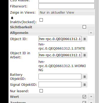Expand the Wert section arrow
This screenshot has height=103, width=99.
coord(91,97)
